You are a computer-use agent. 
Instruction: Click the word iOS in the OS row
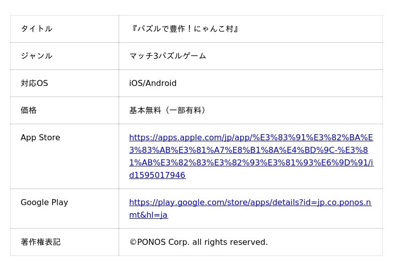(x=136, y=83)
